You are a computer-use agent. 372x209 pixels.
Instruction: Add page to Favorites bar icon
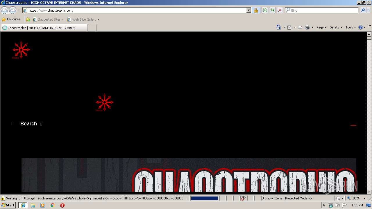tap(28, 19)
